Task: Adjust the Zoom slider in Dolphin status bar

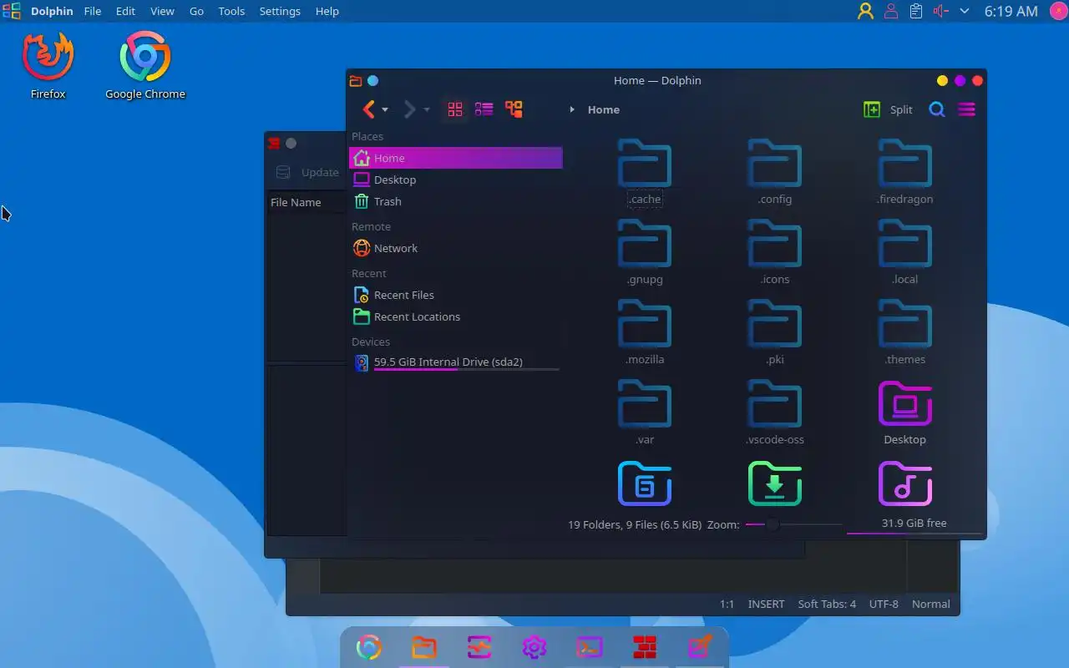Action: (x=793, y=524)
